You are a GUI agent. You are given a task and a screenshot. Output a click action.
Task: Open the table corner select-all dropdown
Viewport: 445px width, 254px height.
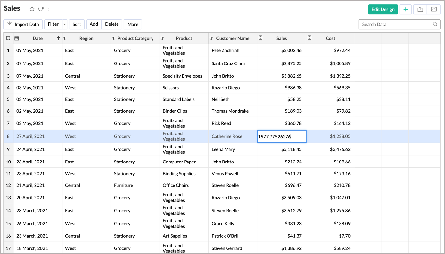pyautogui.click(x=8, y=38)
